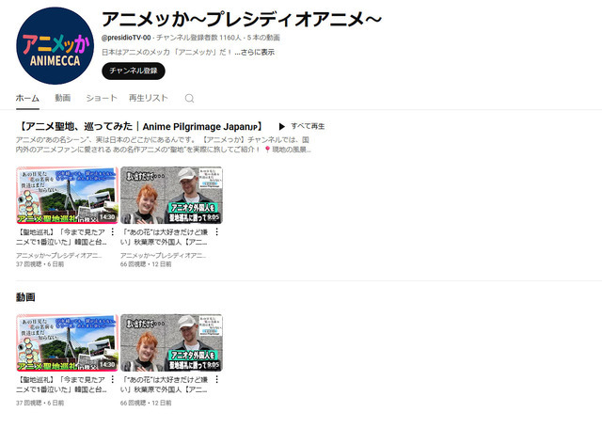Click the すべて再生 link

pos(308,126)
